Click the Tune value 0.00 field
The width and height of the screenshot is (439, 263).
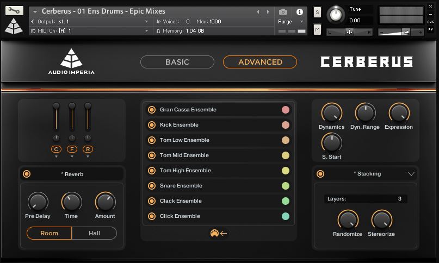click(x=361, y=21)
